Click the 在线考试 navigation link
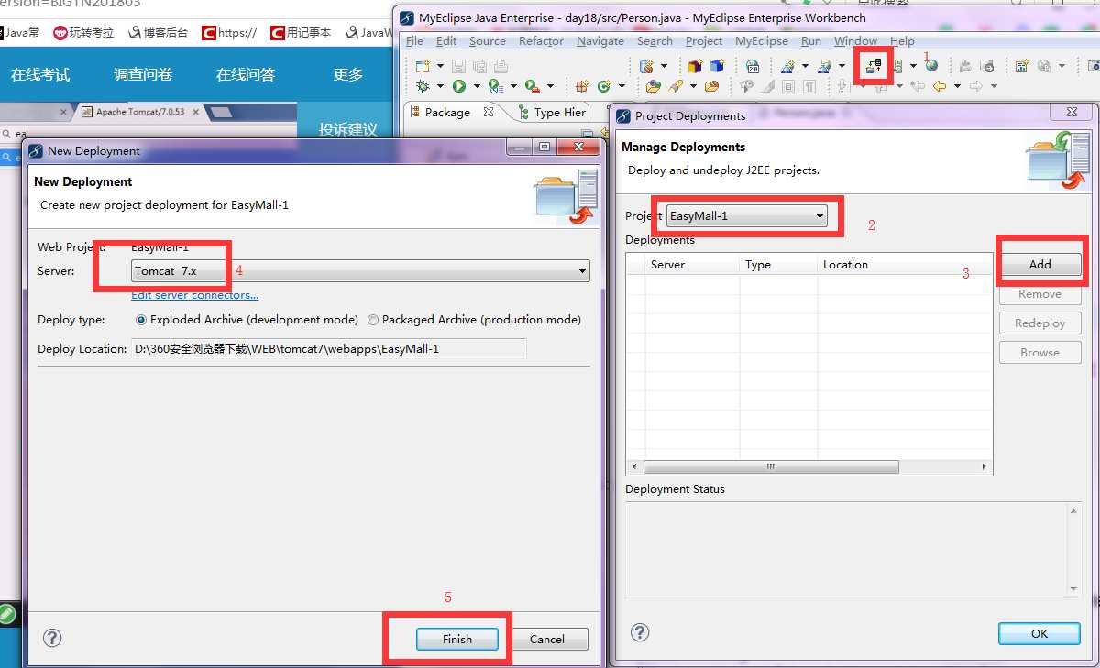This screenshot has width=1100, height=668. [40, 75]
